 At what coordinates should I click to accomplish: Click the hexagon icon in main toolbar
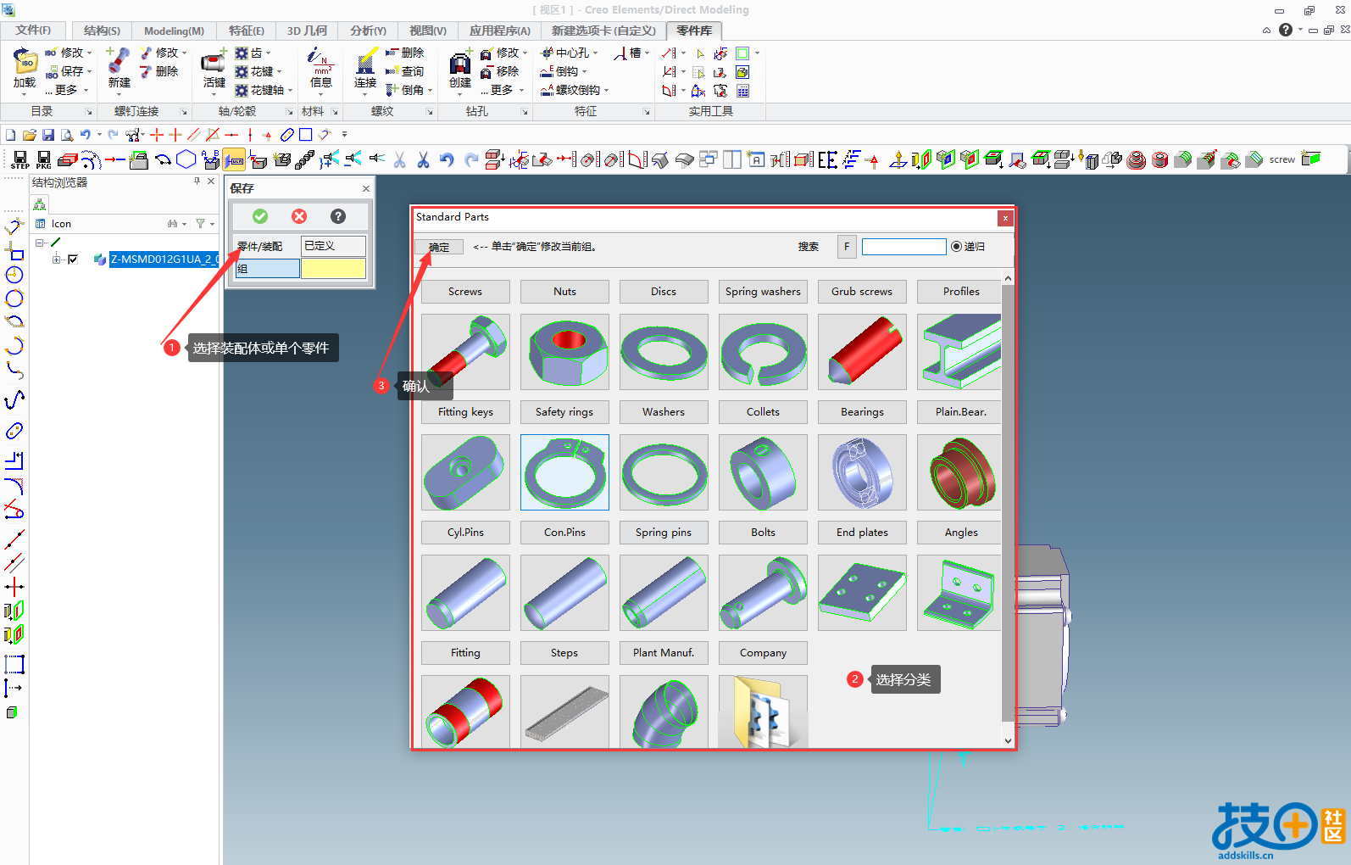186,159
